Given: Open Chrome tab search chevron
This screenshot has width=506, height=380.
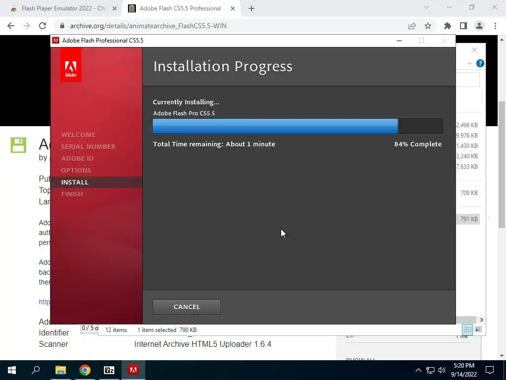Looking at the screenshot, I should (426, 7).
